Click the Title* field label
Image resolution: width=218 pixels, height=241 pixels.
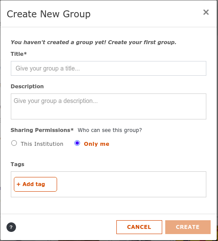[x=19, y=54]
